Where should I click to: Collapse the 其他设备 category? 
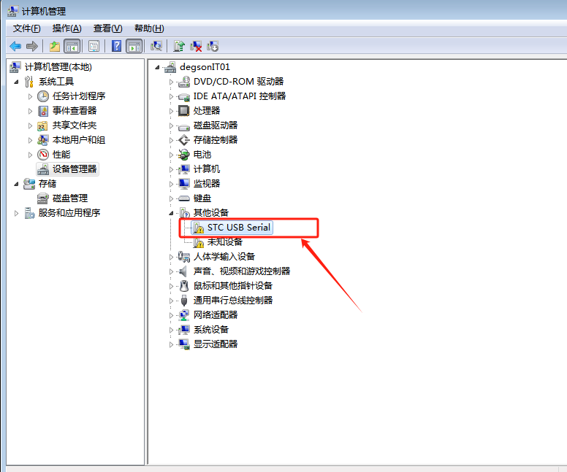click(171, 213)
